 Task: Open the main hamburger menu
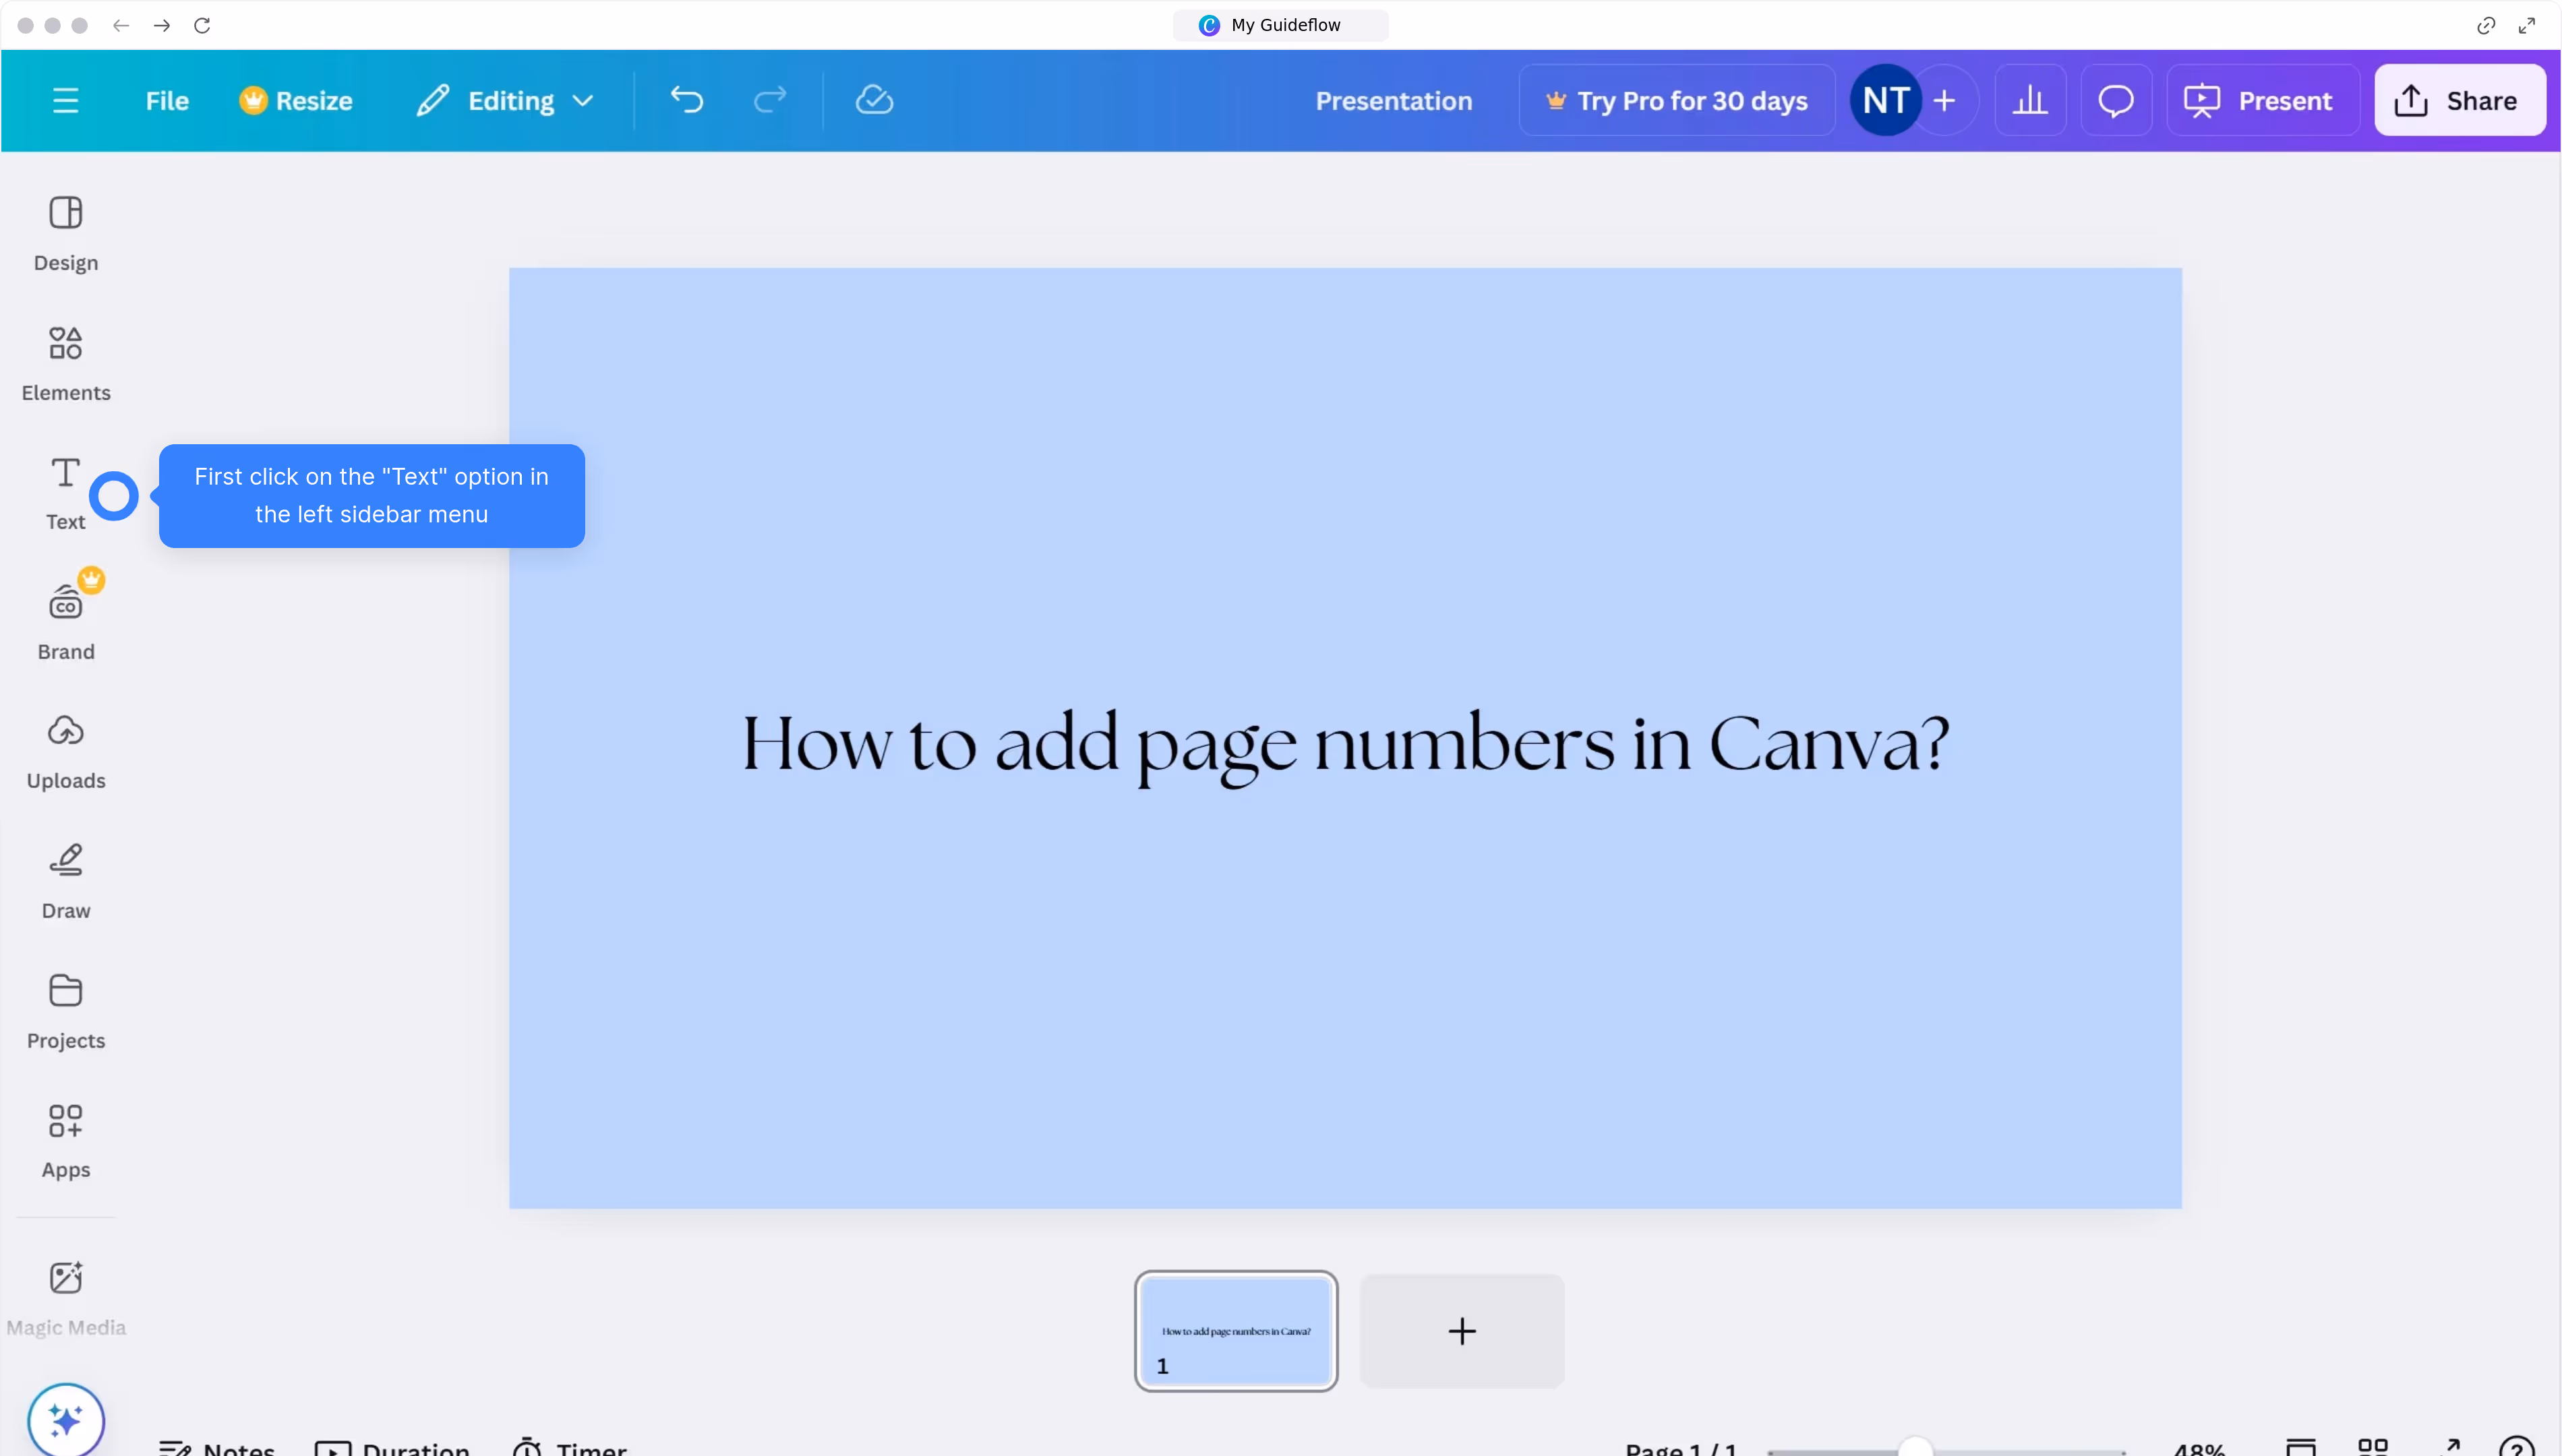(x=66, y=100)
